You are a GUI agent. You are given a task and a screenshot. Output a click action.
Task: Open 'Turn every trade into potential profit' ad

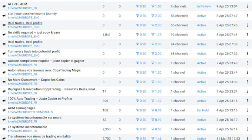(34, 51)
